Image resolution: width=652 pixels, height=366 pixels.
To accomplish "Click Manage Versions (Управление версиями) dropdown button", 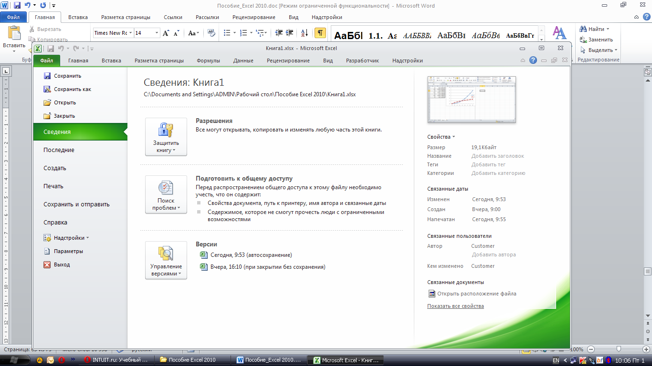I will point(166,260).
